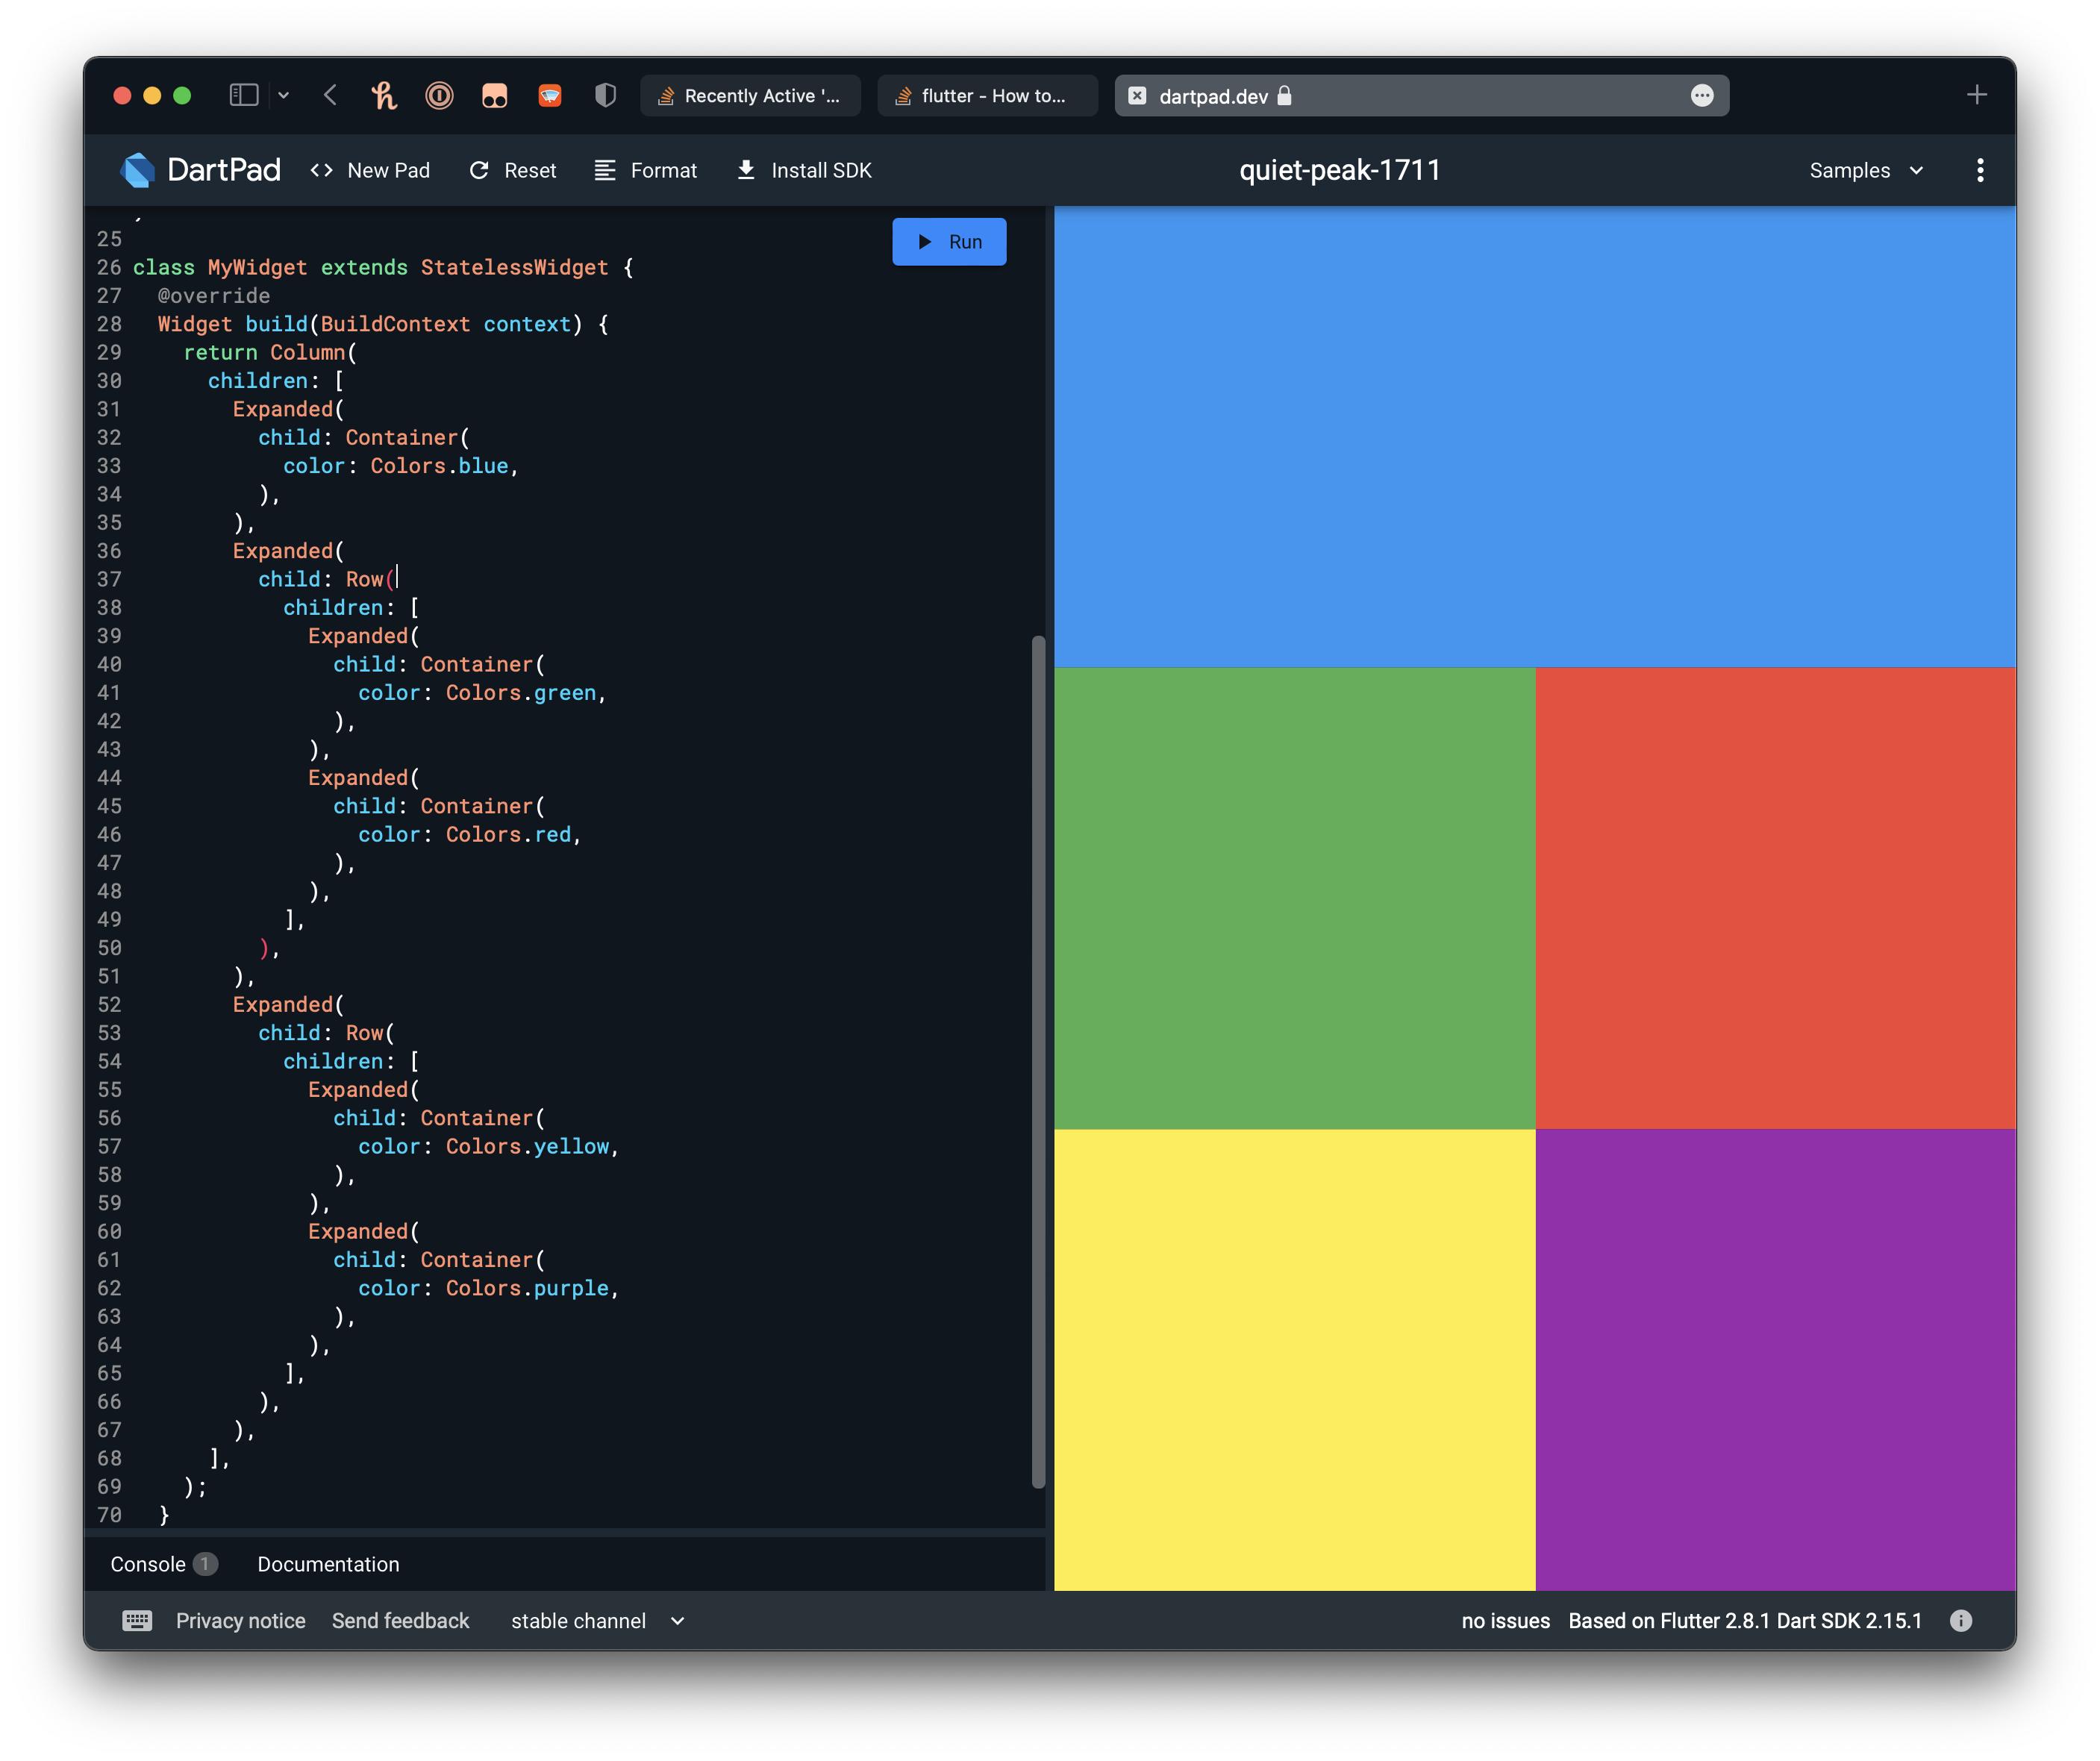This screenshot has width=2100, height=1761.
Task: Expand the stable channel dropdown
Action: pyautogui.click(x=598, y=1621)
